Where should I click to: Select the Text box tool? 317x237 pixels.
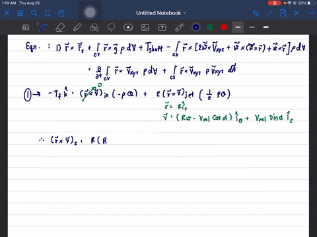click(162, 28)
